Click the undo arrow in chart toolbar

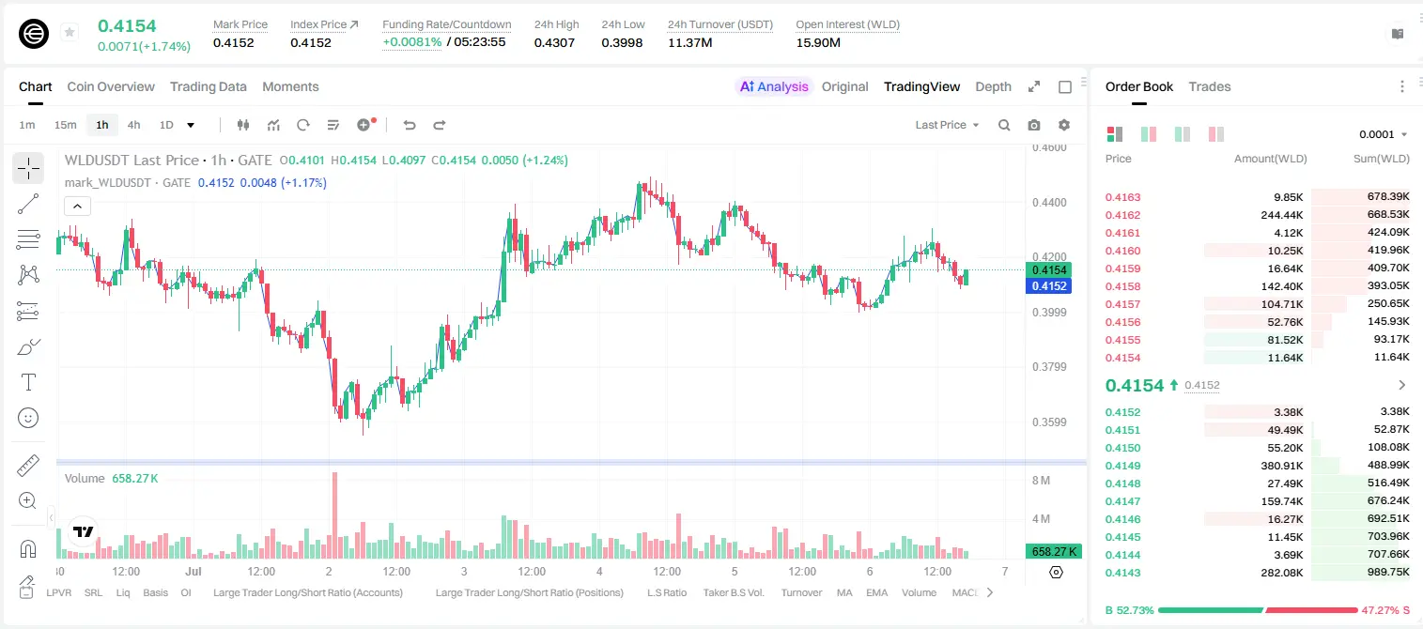410,125
